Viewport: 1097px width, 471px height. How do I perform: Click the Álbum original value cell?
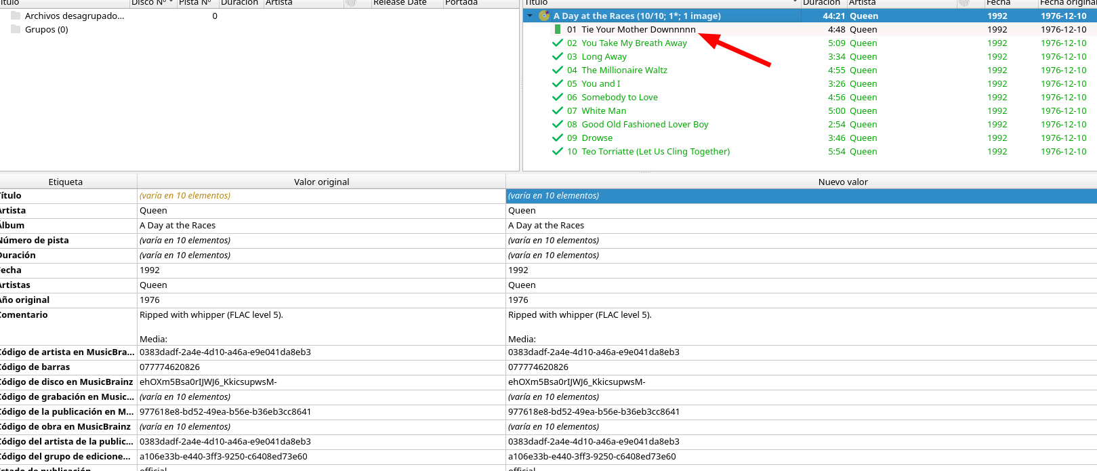322,226
